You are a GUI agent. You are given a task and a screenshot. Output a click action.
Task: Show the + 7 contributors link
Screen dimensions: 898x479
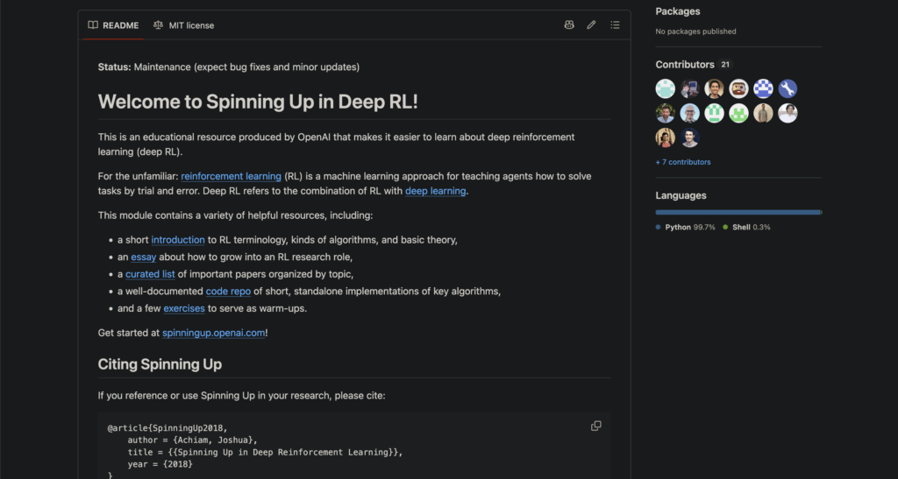coord(682,162)
